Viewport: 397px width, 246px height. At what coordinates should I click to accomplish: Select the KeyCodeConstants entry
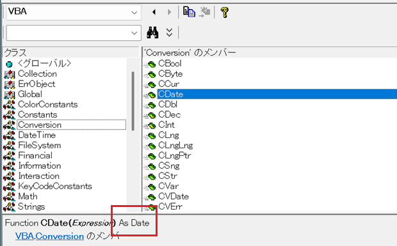coord(55,186)
